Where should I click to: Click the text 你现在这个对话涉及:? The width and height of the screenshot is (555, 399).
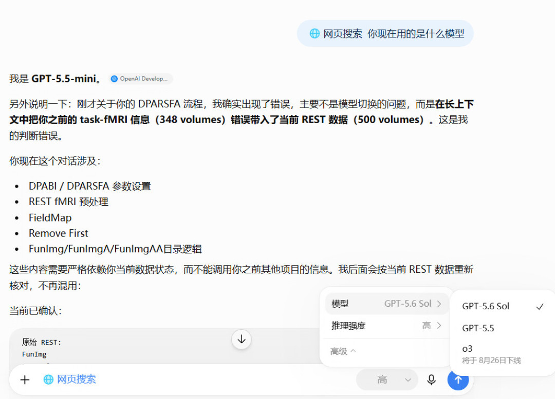55,161
